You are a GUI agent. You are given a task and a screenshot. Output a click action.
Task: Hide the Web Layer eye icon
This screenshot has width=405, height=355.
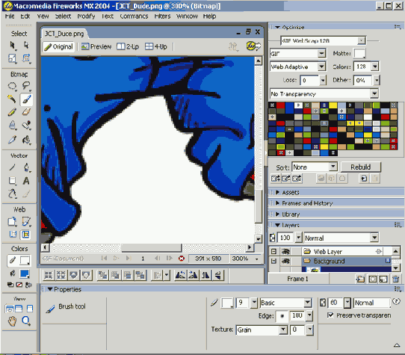click(x=285, y=251)
